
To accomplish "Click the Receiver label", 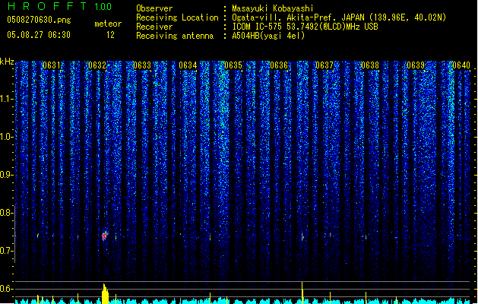I will click(154, 27).
